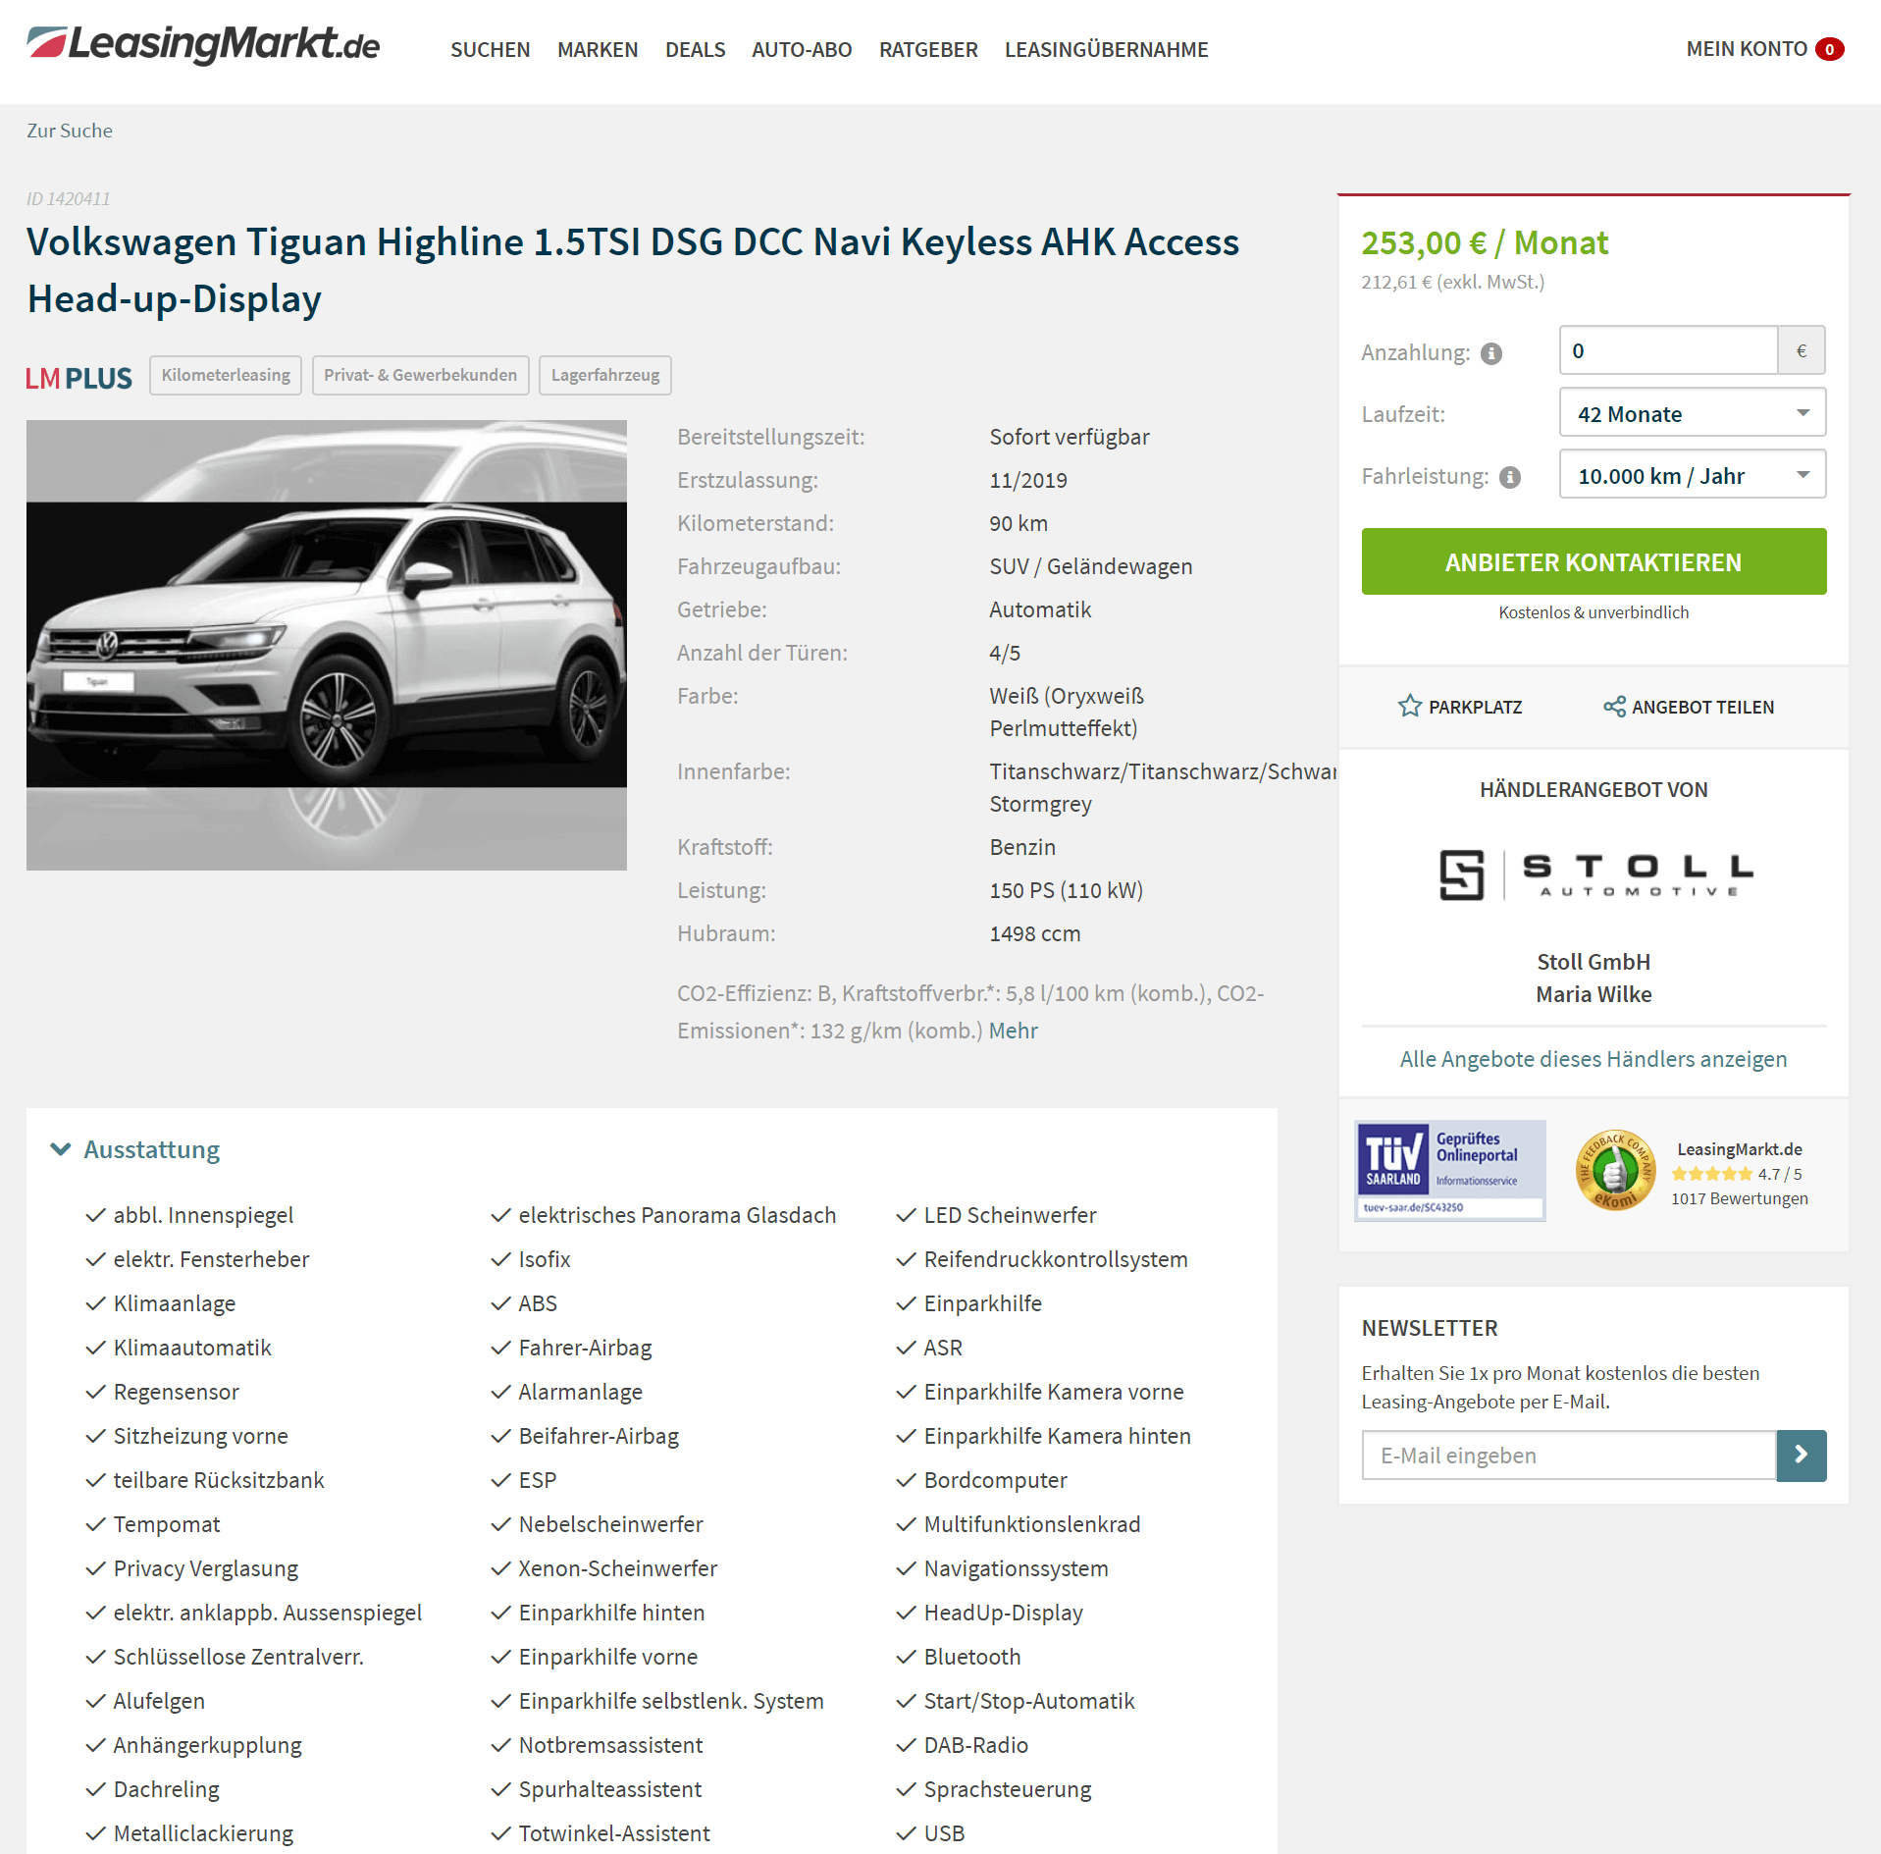This screenshot has width=1881, height=1854.
Task: Open the Laufzeit 42 Monate dropdown
Action: tap(1692, 413)
